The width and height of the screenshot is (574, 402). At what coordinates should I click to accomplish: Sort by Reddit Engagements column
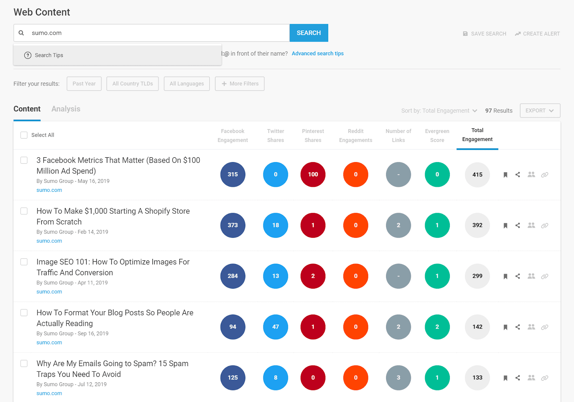coord(356,136)
